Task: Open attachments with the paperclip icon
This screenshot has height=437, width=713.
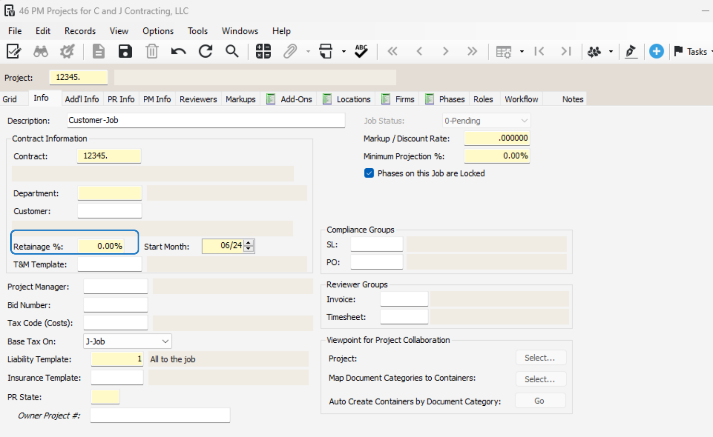Action: 290,52
